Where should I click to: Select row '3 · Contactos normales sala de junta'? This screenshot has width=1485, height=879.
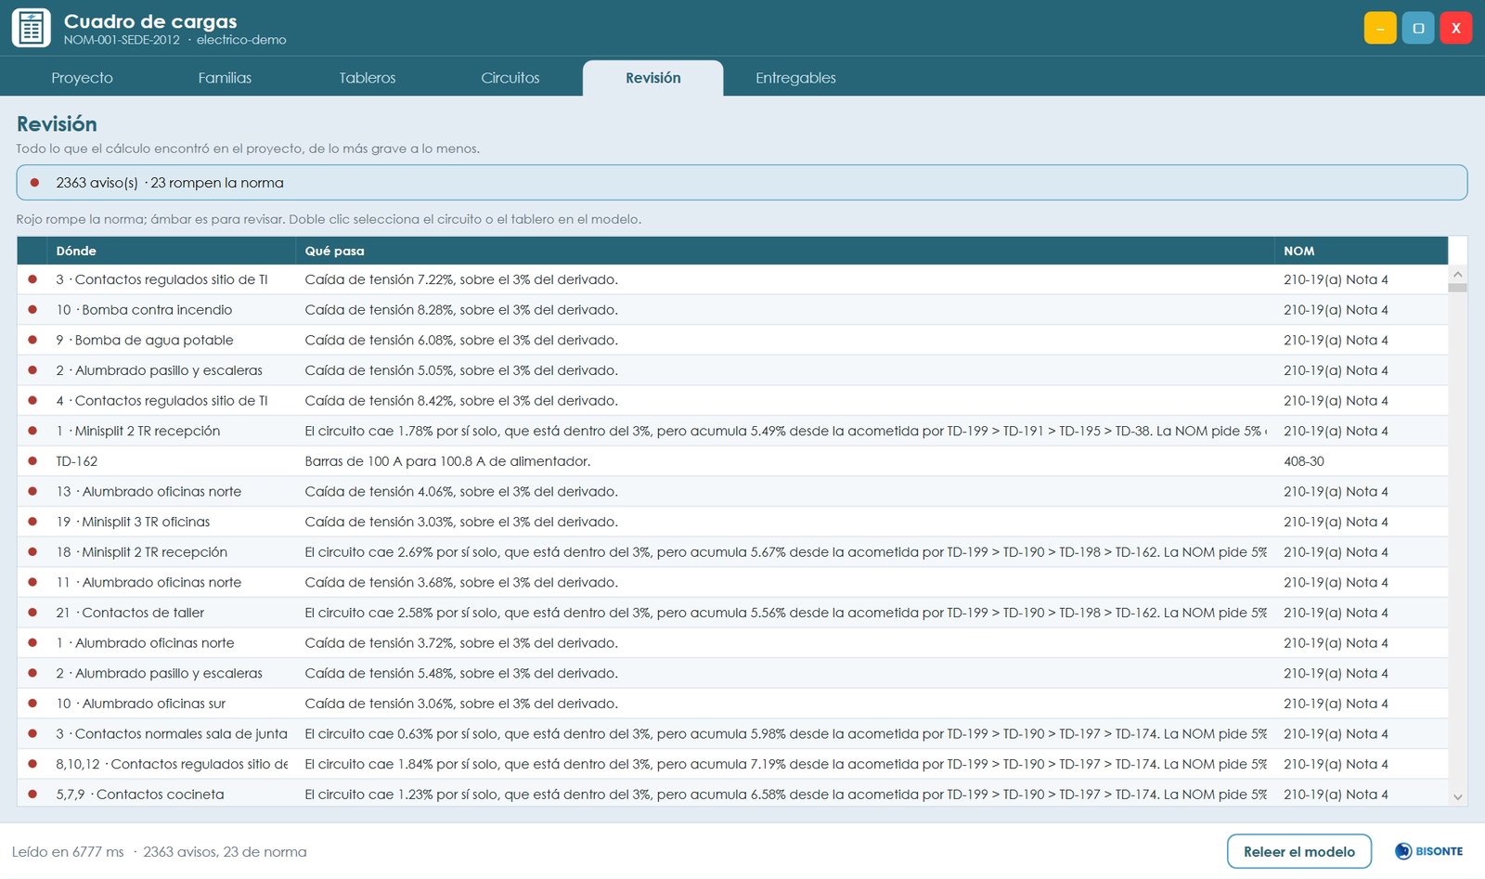pos(732,733)
